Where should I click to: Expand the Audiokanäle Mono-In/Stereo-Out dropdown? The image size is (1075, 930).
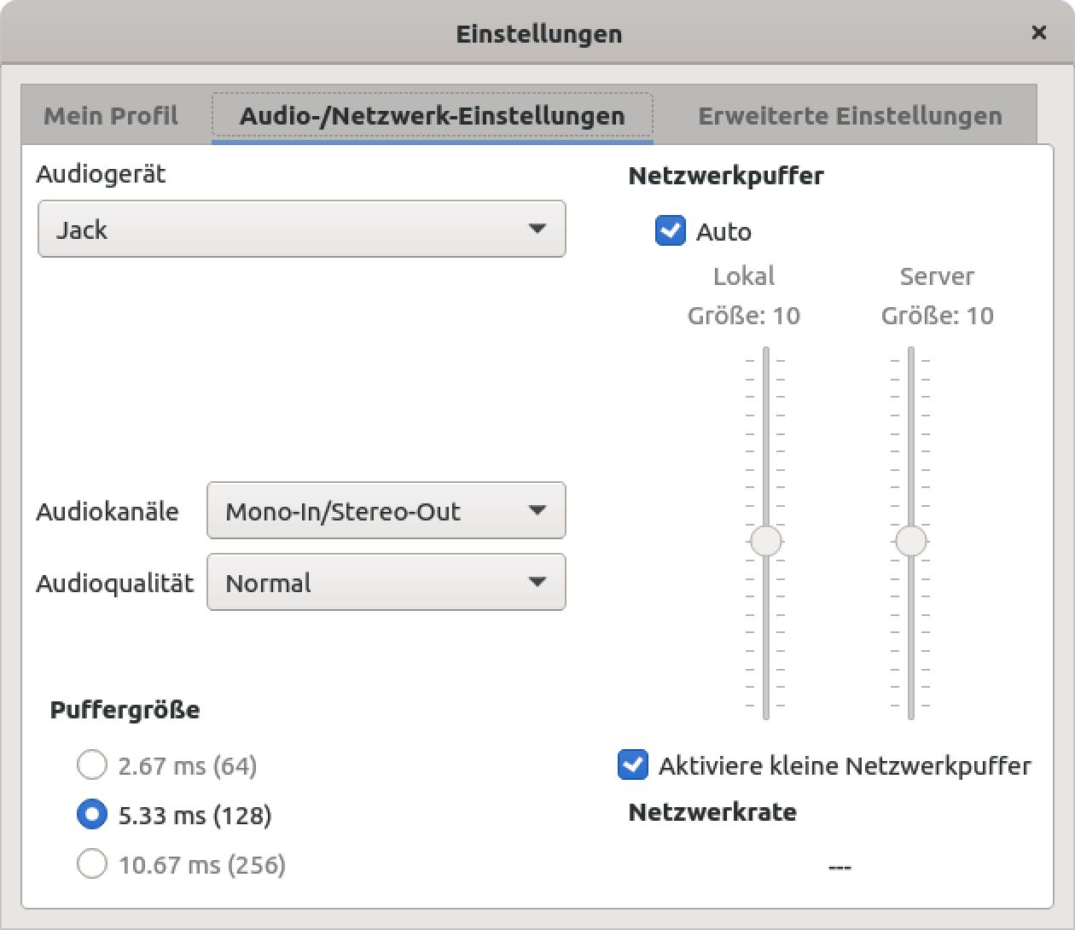386,511
